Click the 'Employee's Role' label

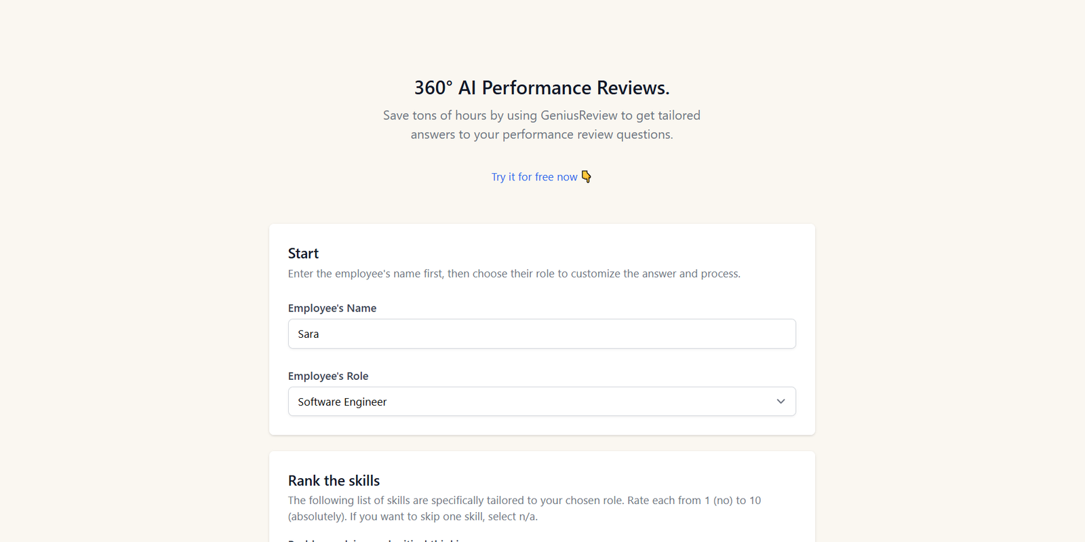pyautogui.click(x=328, y=376)
